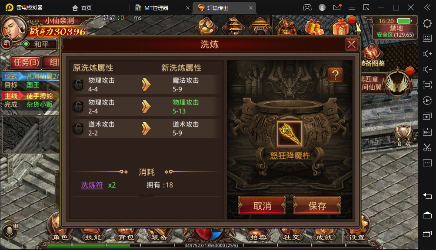Open the emulator gamepad keymapping icon
This screenshot has height=250, width=436.
click(307, 7)
